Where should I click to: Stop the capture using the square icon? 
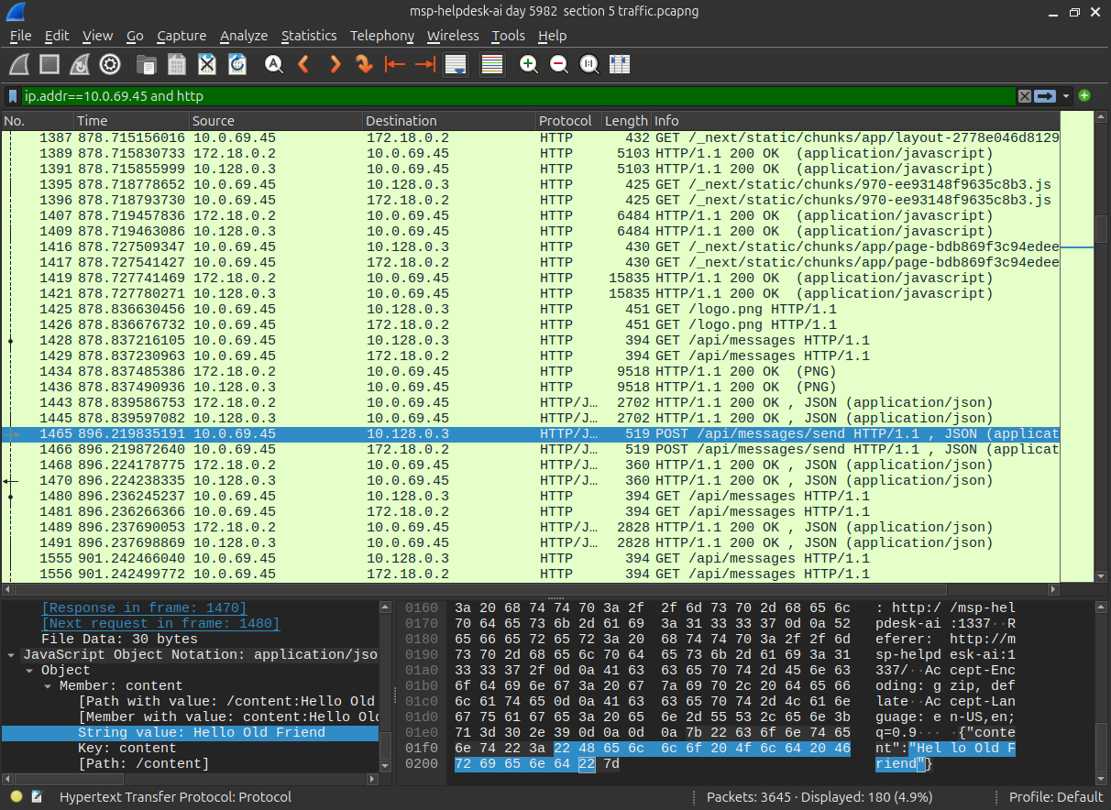(x=49, y=64)
